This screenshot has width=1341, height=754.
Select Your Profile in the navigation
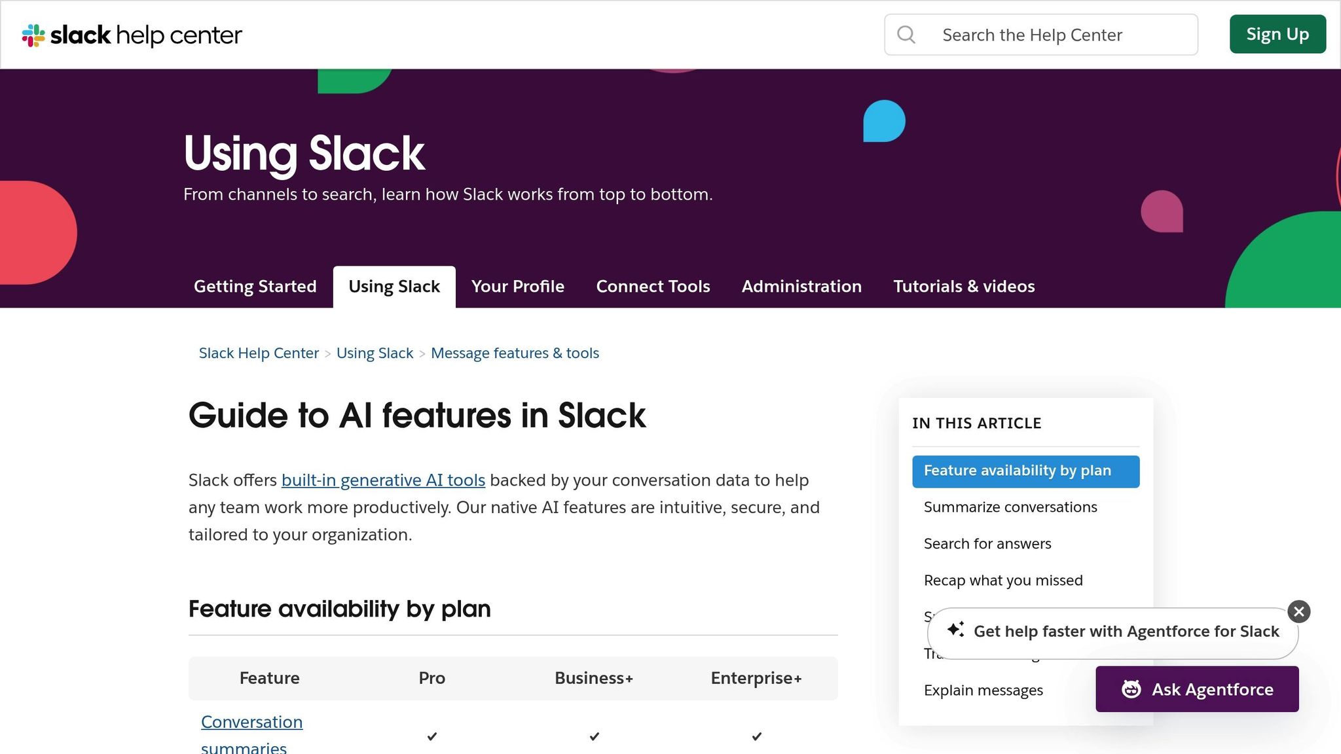point(517,286)
